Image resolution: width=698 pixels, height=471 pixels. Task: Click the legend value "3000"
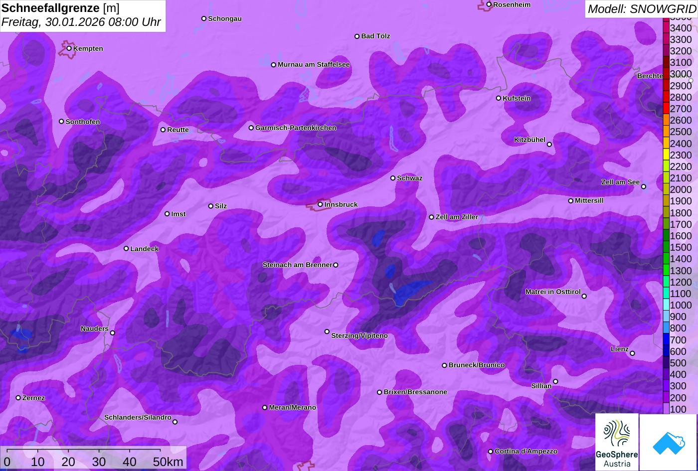tap(681, 74)
